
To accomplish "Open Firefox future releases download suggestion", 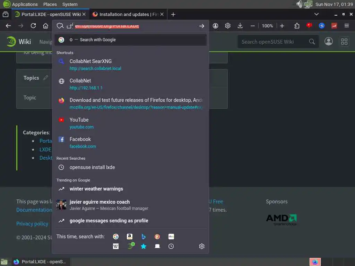I will tap(130, 104).
